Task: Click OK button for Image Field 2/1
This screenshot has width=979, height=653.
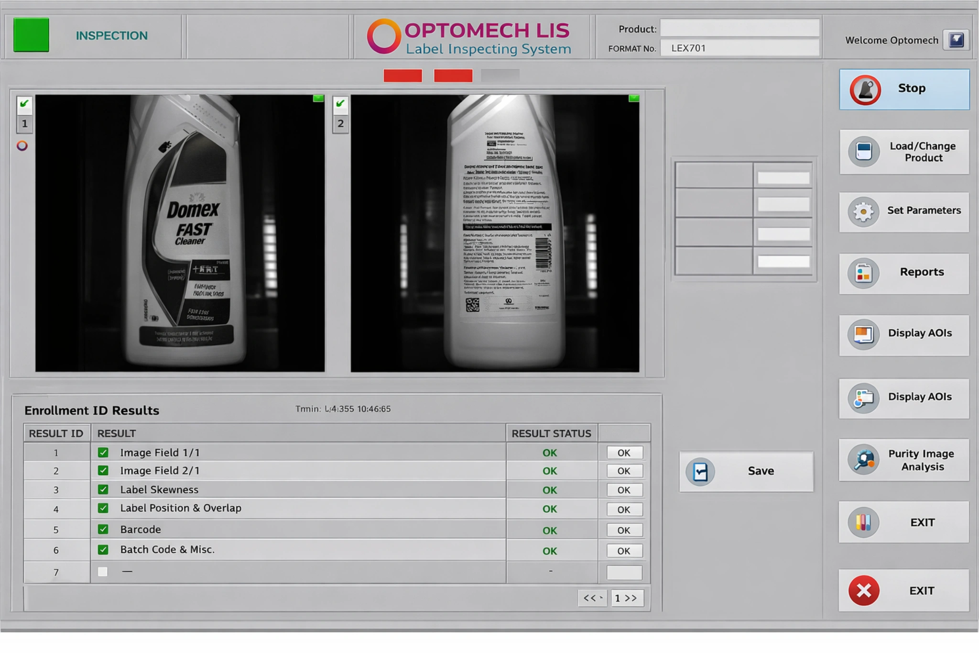Action: [624, 471]
